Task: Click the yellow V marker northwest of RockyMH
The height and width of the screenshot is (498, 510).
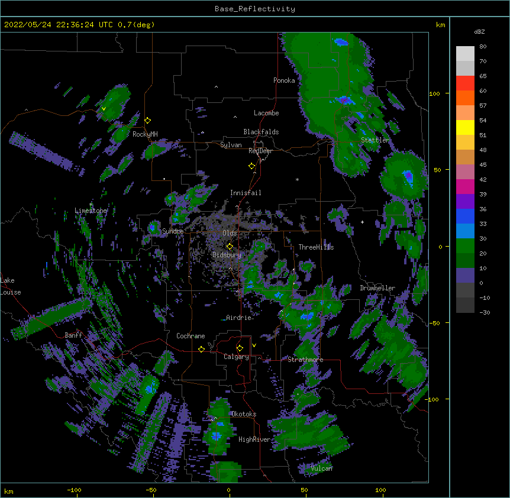Action: (104, 109)
